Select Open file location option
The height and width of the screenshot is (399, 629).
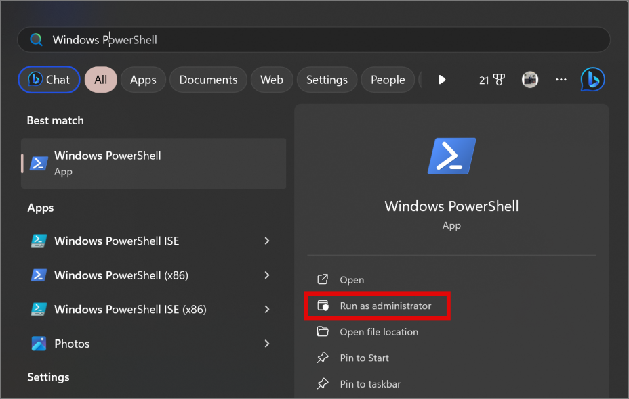tap(378, 332)
